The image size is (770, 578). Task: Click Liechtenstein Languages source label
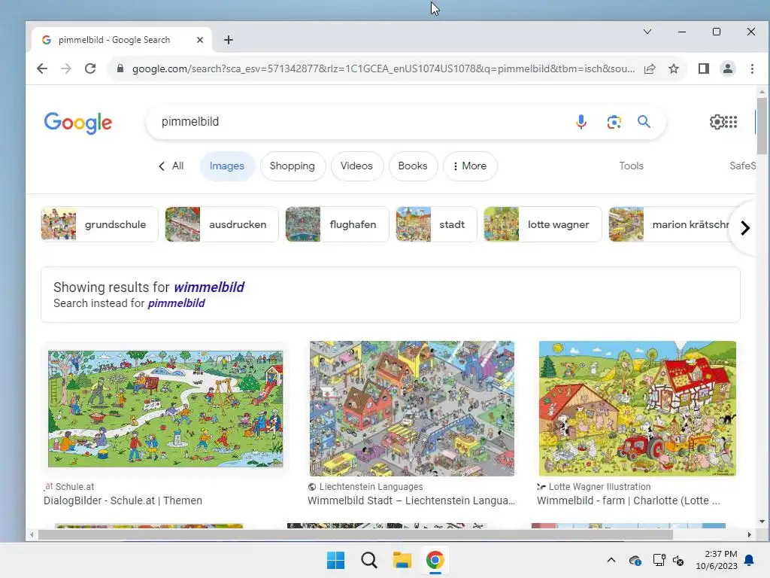click(x=371, y=487)
